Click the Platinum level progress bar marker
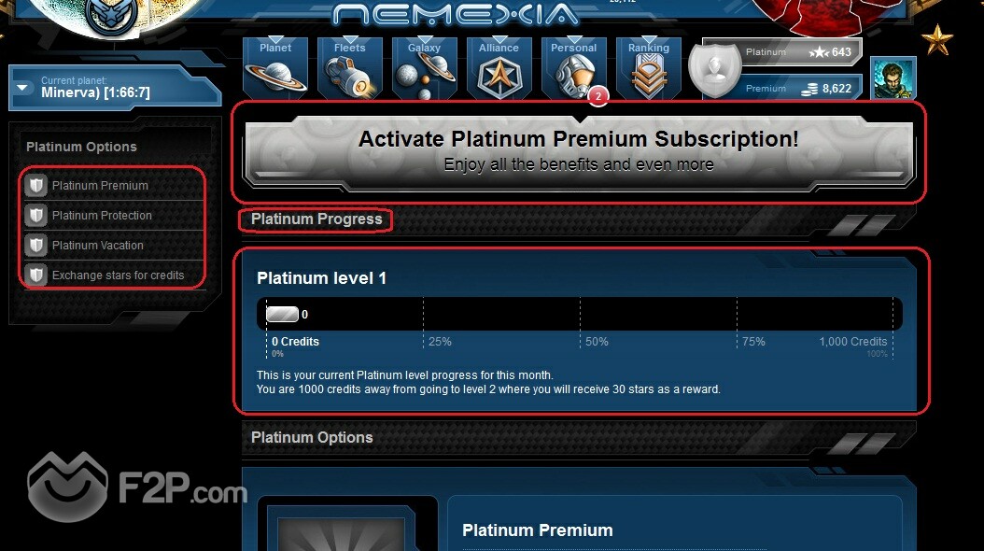This screenshot has height=551, width=984. click(282, 314)
